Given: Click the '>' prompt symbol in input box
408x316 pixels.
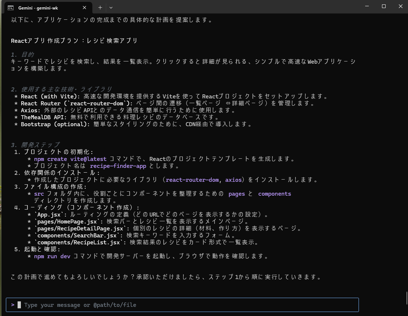Looking at the screenshot, I should click(13, 305).
